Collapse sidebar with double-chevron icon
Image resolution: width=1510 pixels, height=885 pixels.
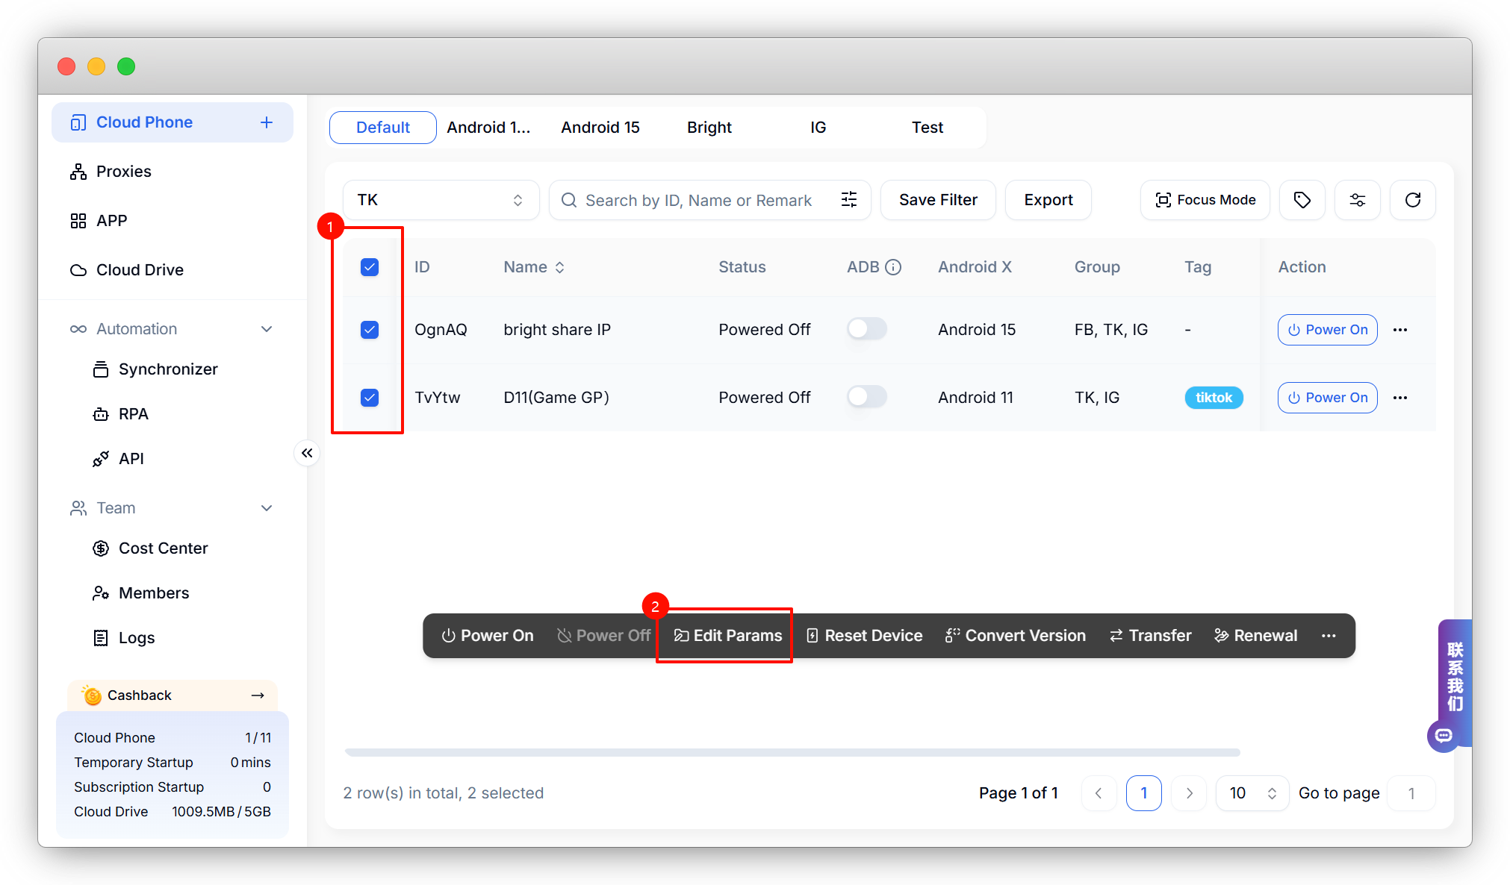coord(307,453)
